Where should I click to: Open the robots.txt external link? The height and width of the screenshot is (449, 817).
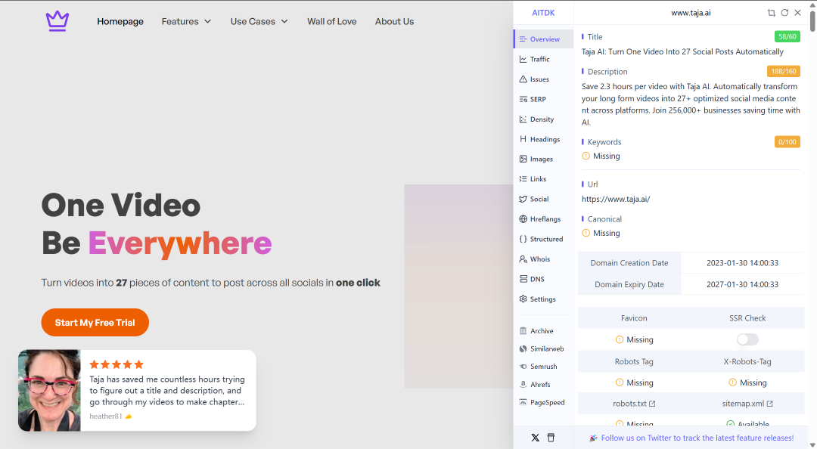(x=634, y=404)
